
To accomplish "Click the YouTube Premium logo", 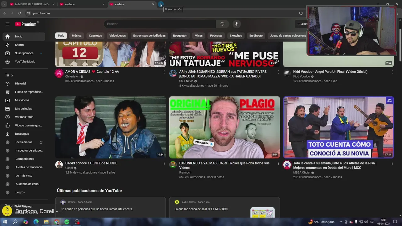I will click(26, 24).
